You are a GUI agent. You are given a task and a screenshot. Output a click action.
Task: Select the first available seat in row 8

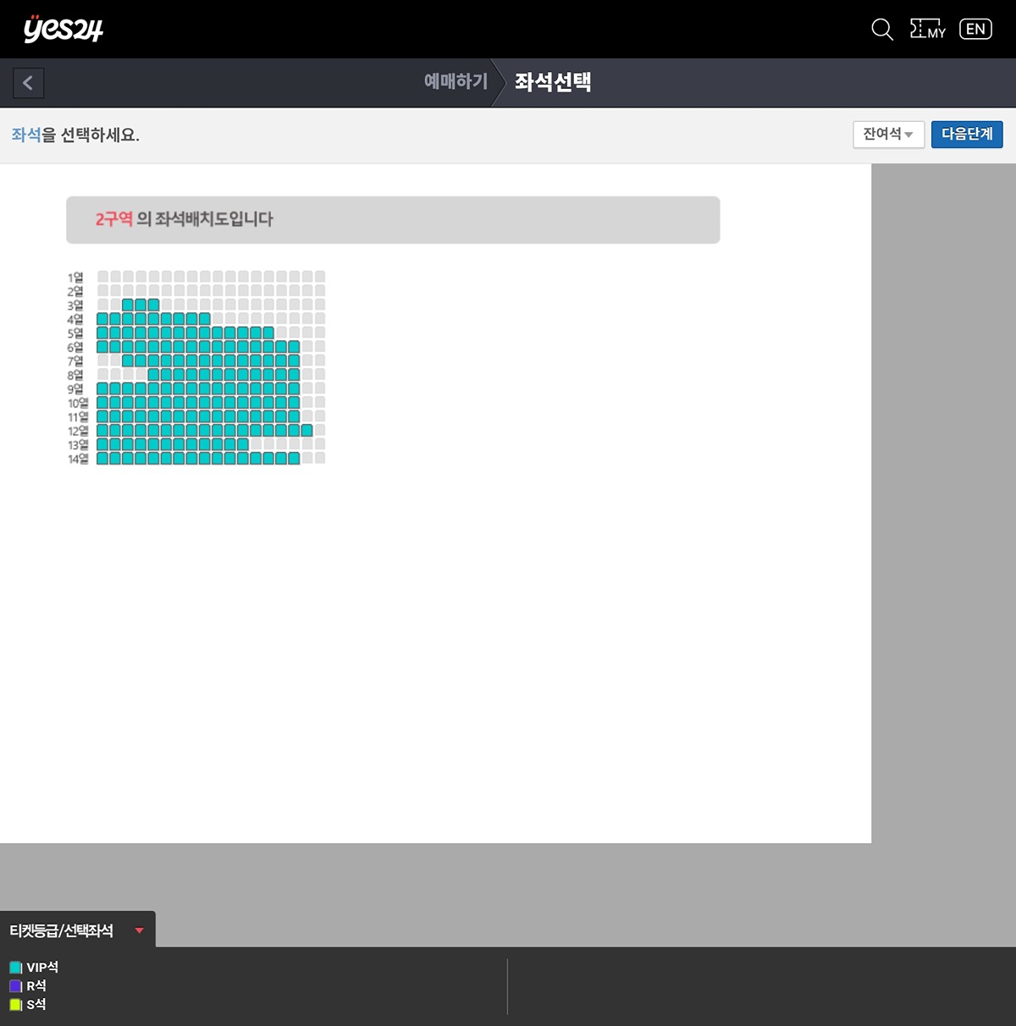click(x=153, y=375)
